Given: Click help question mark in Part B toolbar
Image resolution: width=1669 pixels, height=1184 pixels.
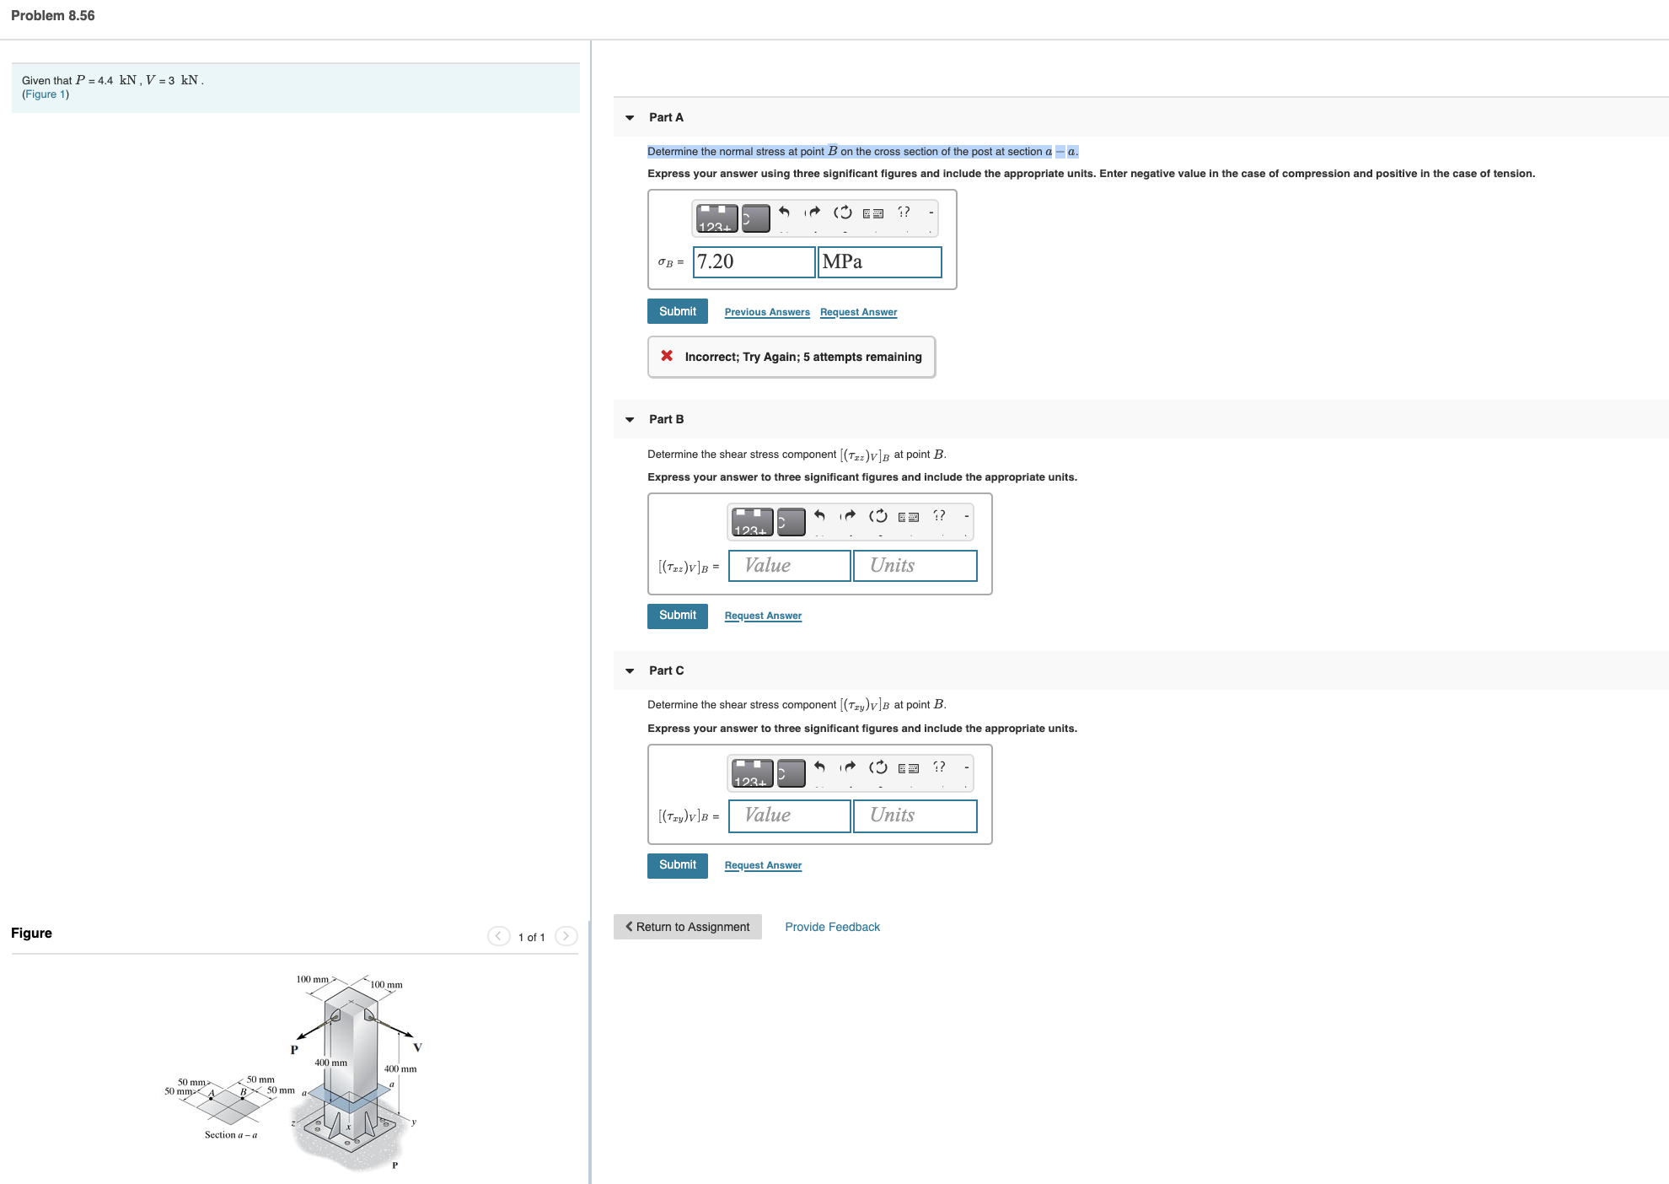Looking at the screenshot, I should click(939, 515).
